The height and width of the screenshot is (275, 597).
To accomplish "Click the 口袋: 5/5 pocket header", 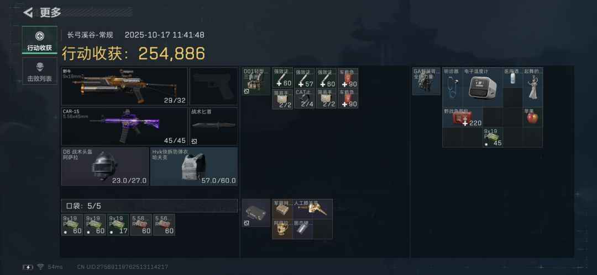I will 149,206.
